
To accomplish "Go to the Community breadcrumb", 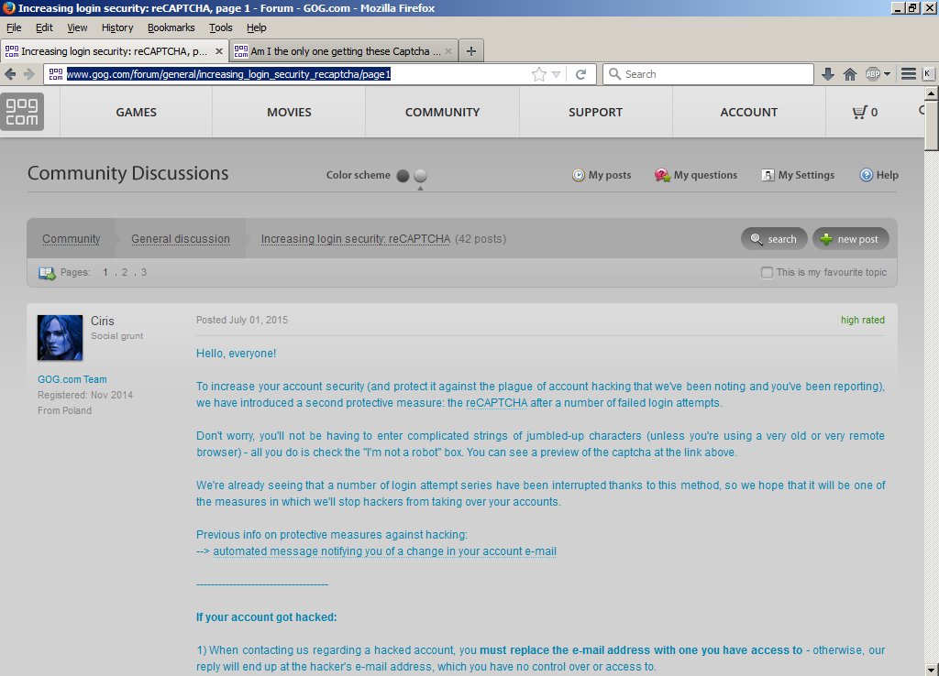I will click(72, 239).
